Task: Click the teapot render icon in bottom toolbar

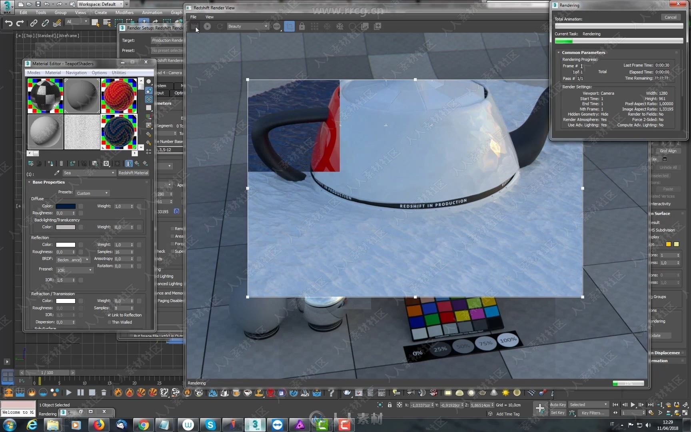Action: 347,393
